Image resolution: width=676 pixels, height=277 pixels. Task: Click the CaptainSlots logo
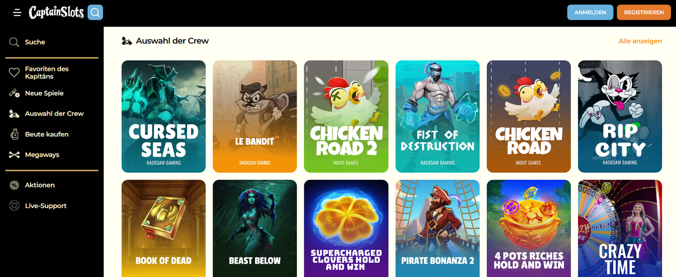click(56, 12)
